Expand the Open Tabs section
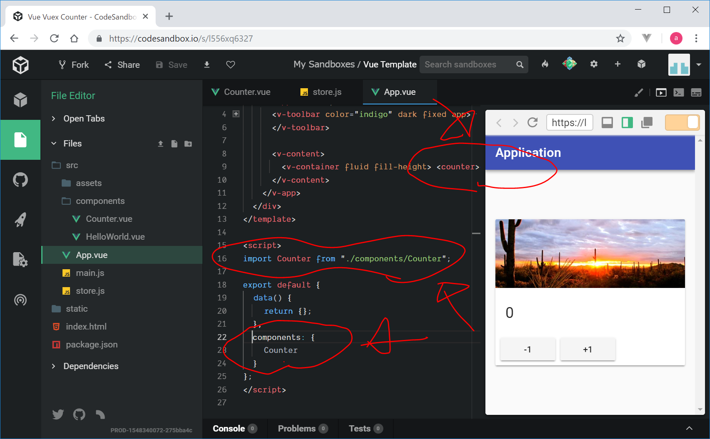Screen dimensions: 710x439 pos(84,119)
